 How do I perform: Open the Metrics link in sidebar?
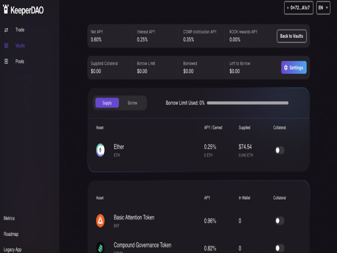pos(9,218)
